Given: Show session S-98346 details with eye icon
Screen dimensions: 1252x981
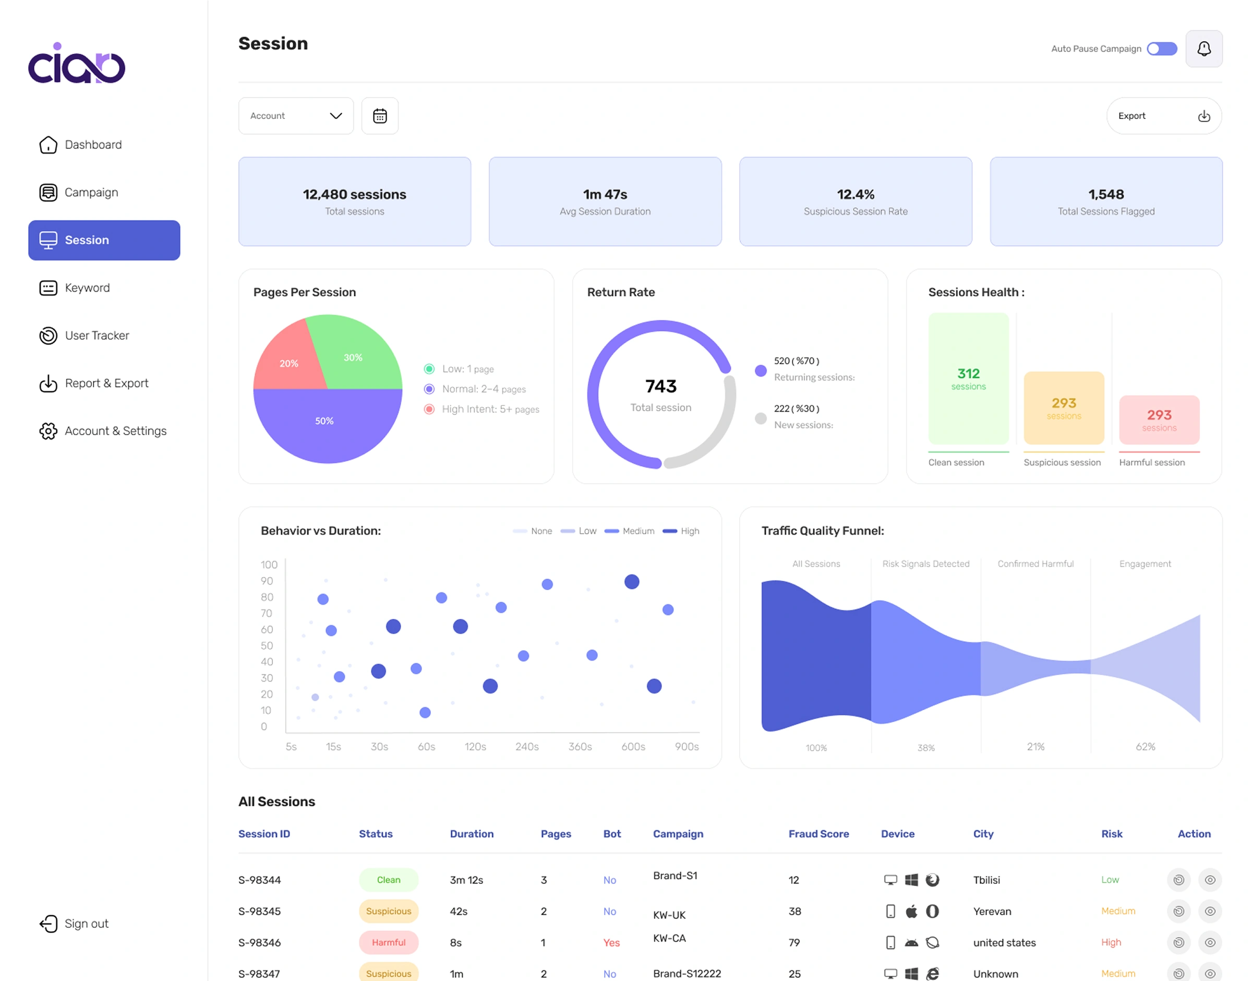Looking at the screenshot, I should pyautogui.click(x=1210, y=942).
